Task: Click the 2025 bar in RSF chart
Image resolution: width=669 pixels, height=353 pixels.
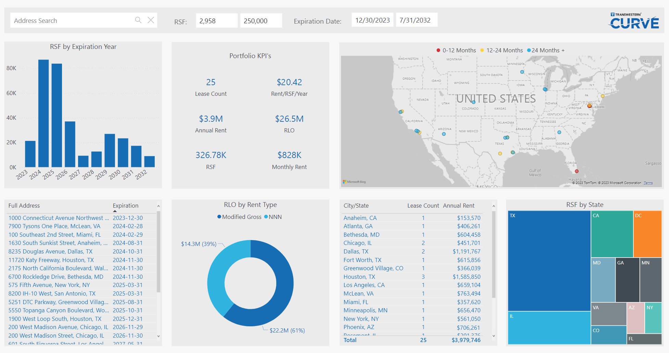Action: (57, 115)
